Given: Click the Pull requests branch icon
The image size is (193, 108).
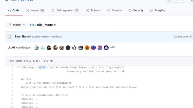Looking at the screenshot, I should [53, 11].
